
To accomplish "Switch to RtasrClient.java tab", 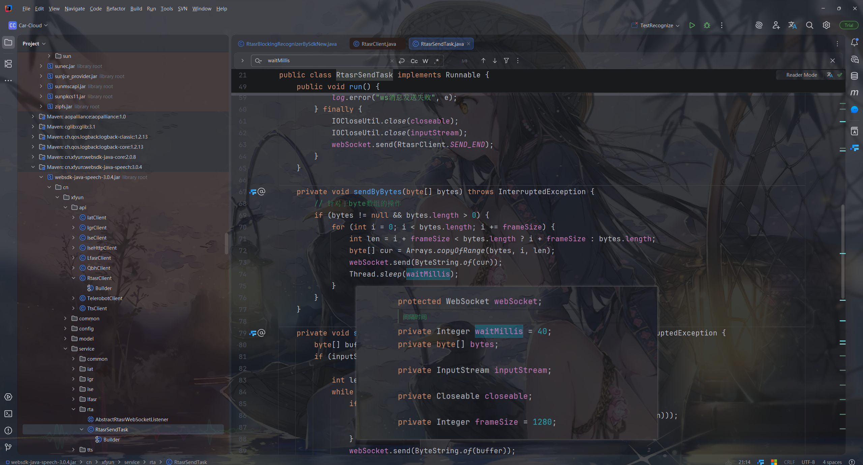I will (x=378, y=44).
